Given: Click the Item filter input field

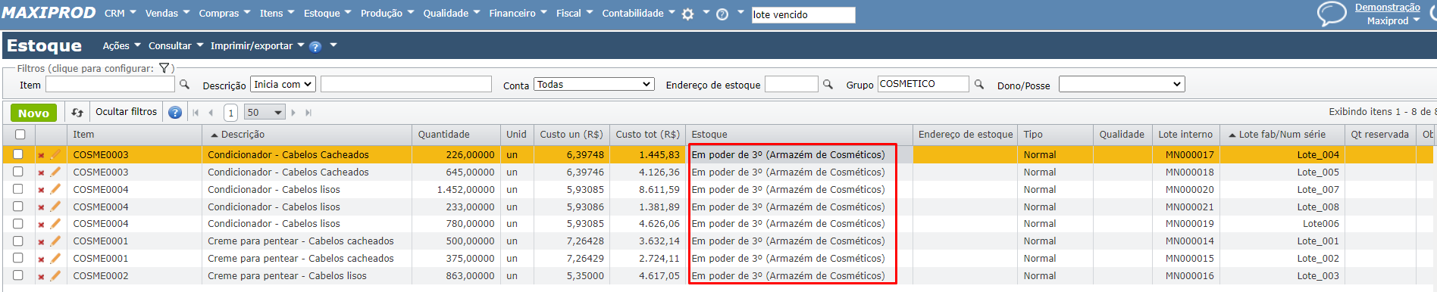Looking at the screenshot, I should click(x=110, y=85).
